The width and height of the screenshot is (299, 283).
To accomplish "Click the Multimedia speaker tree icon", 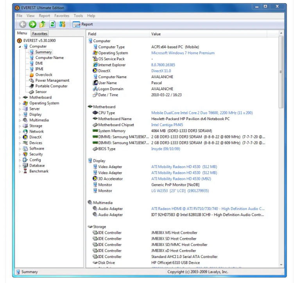I will click(25, 120).
